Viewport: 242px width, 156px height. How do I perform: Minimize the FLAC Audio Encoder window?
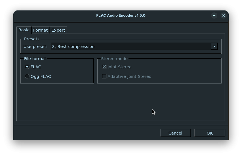point(214,16)
